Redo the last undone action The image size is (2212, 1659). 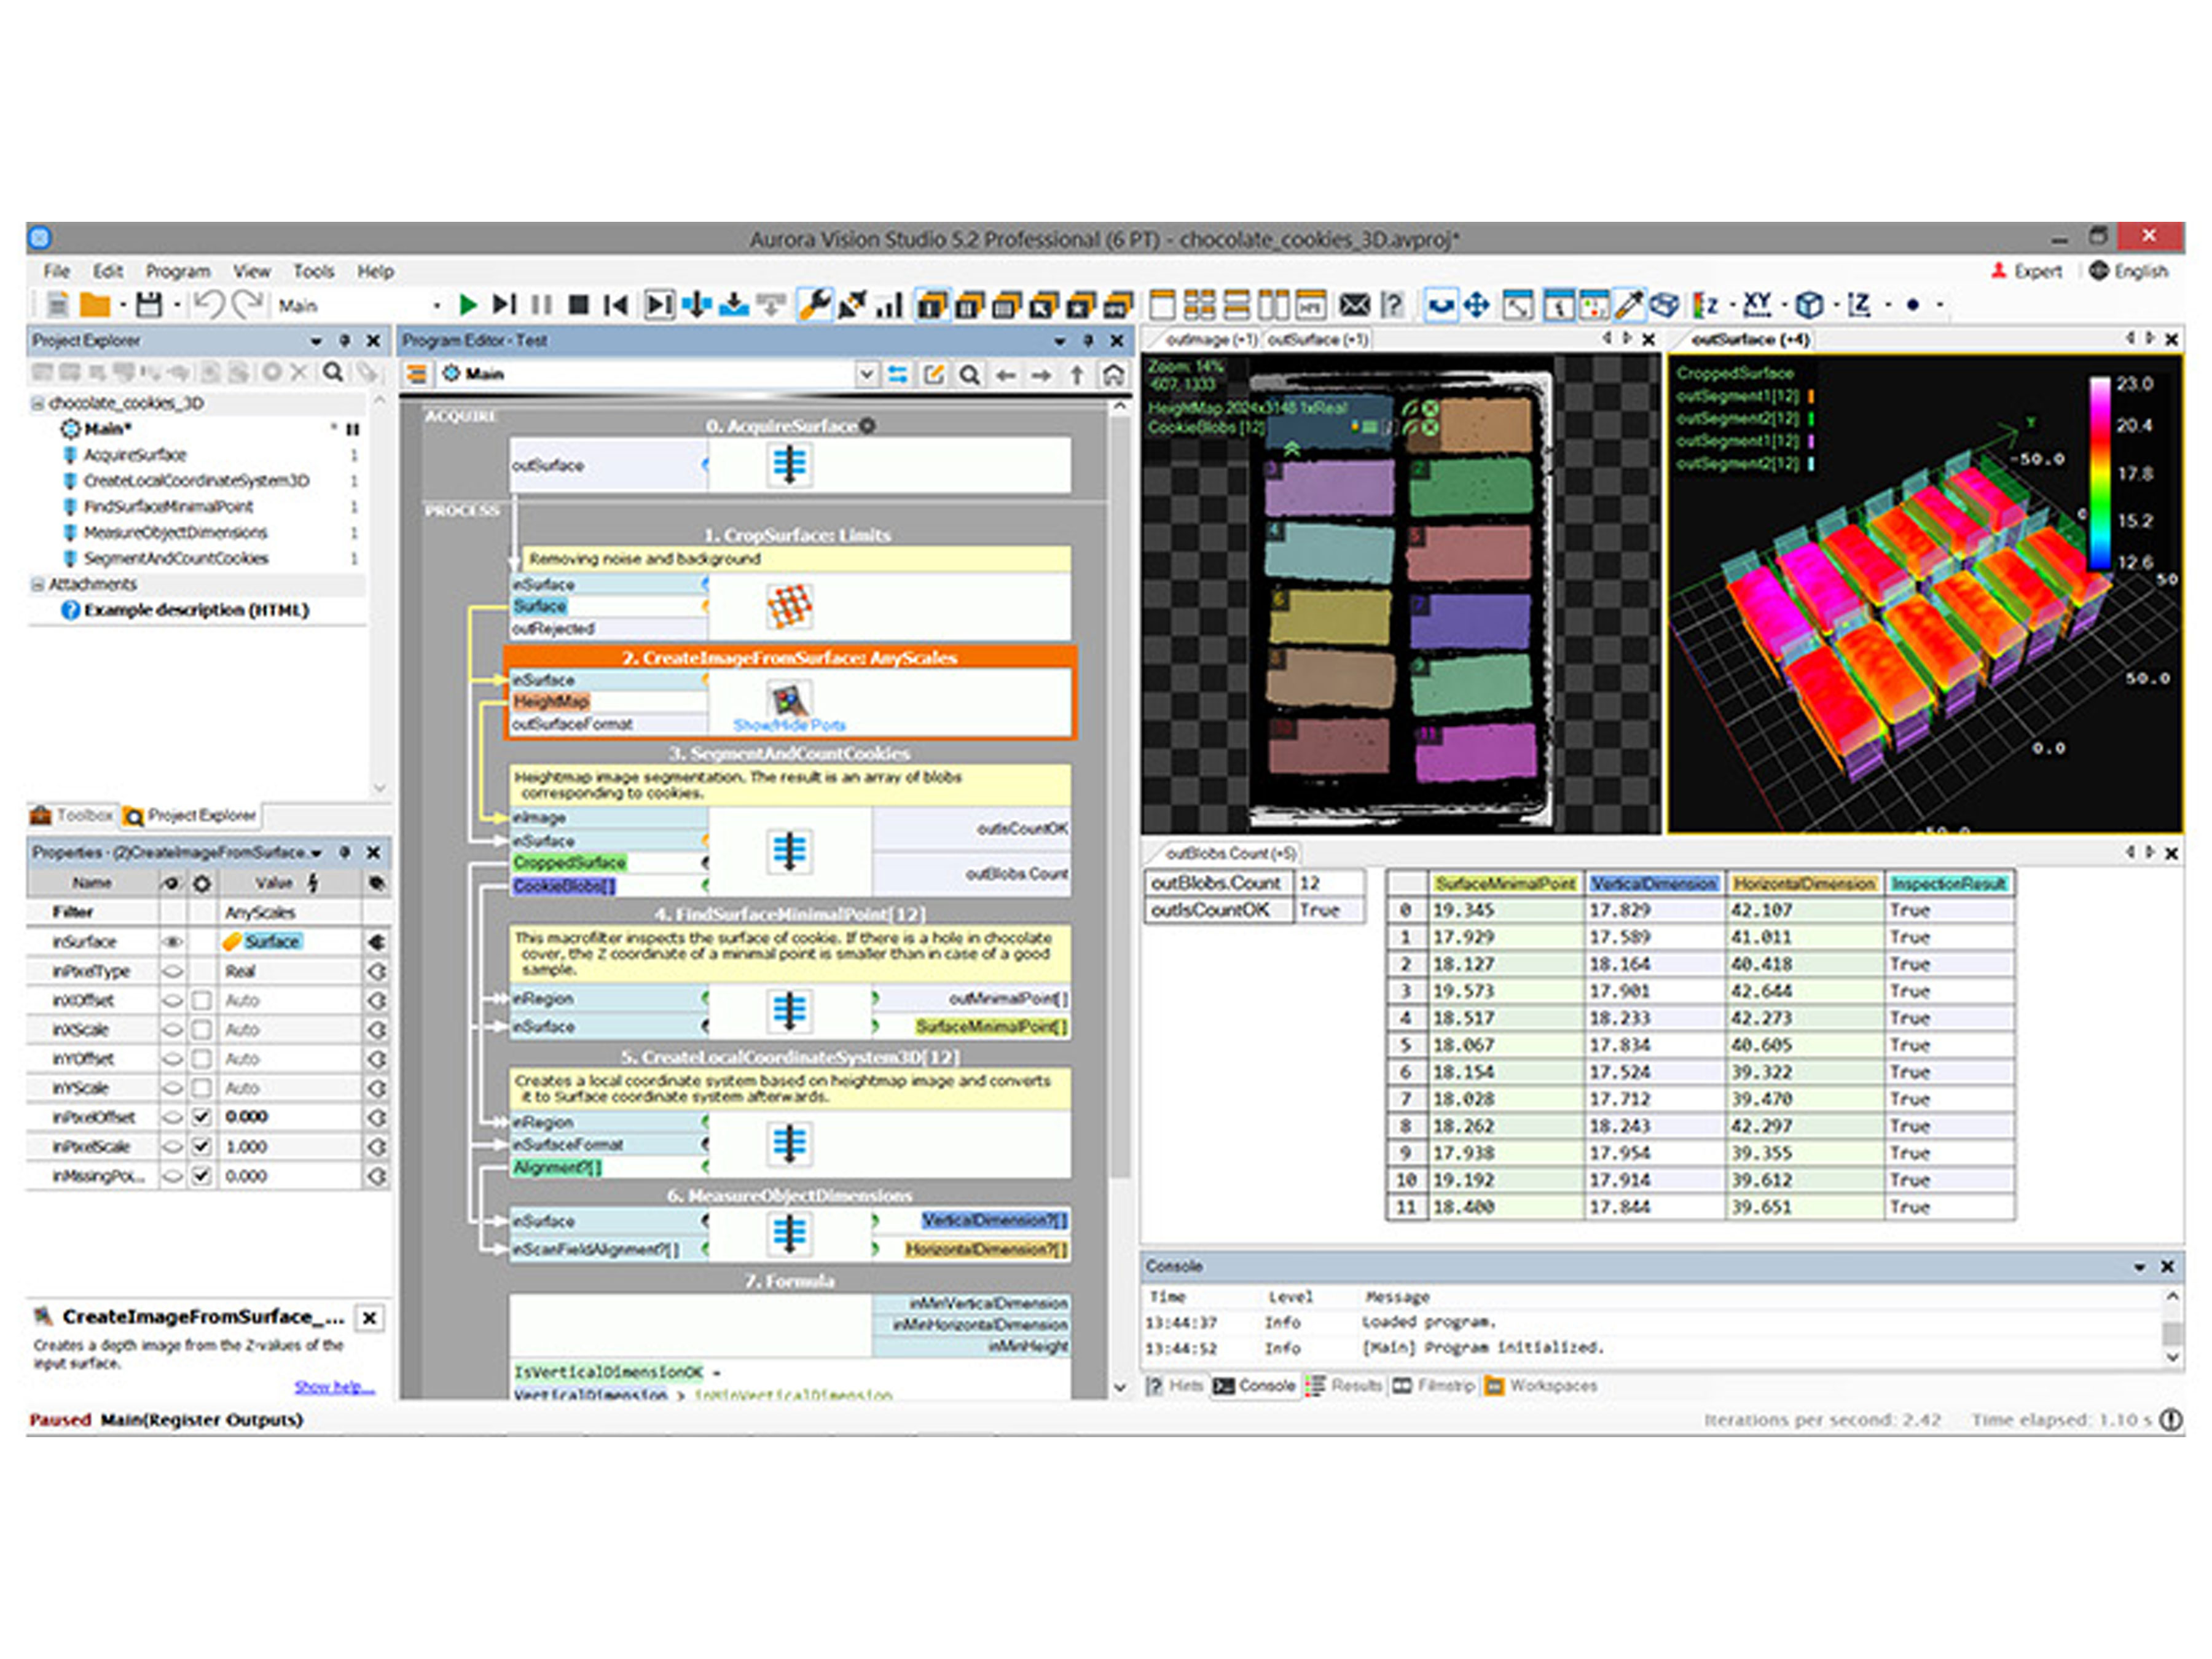[x=246, y=304]
